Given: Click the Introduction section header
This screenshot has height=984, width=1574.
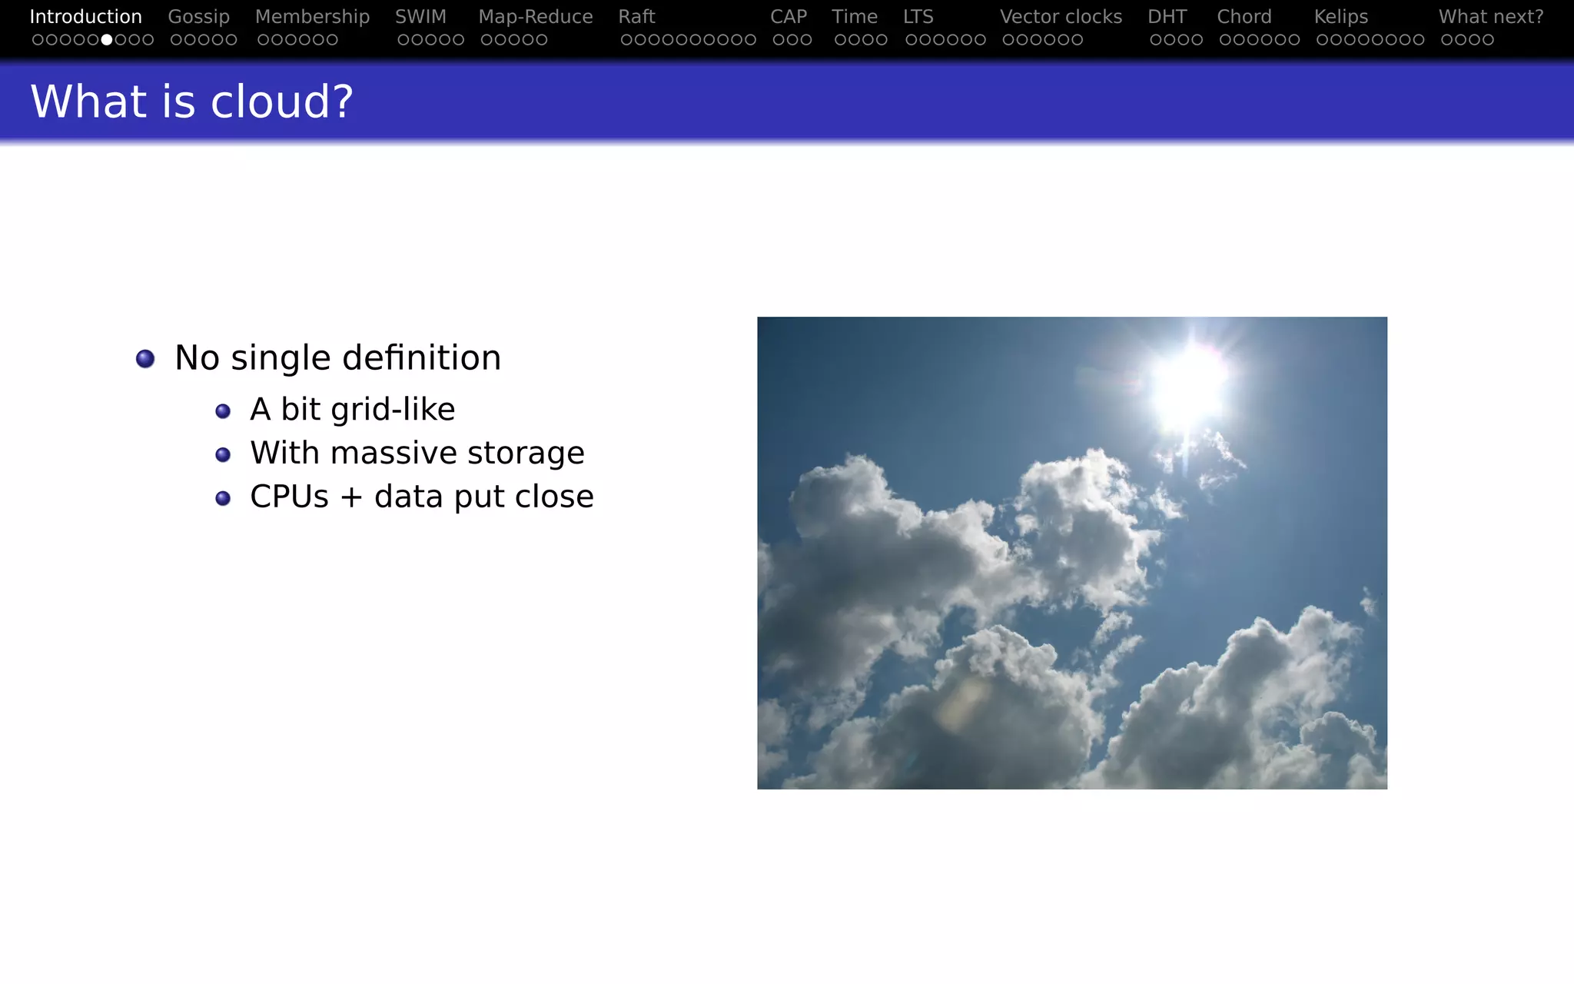Looking at the screenshot, I should click(x=85, y=17).
